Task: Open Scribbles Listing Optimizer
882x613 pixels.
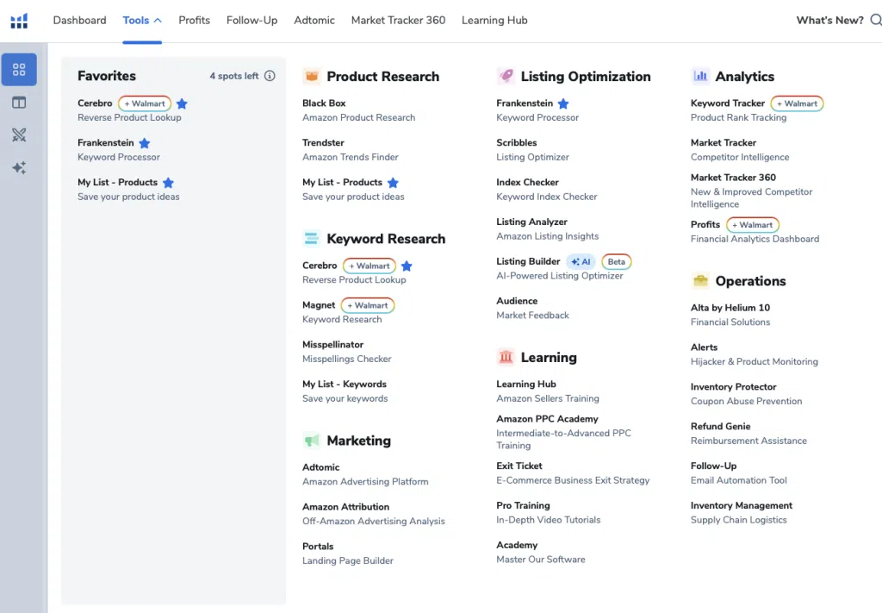Action: [x=532, y=150]
